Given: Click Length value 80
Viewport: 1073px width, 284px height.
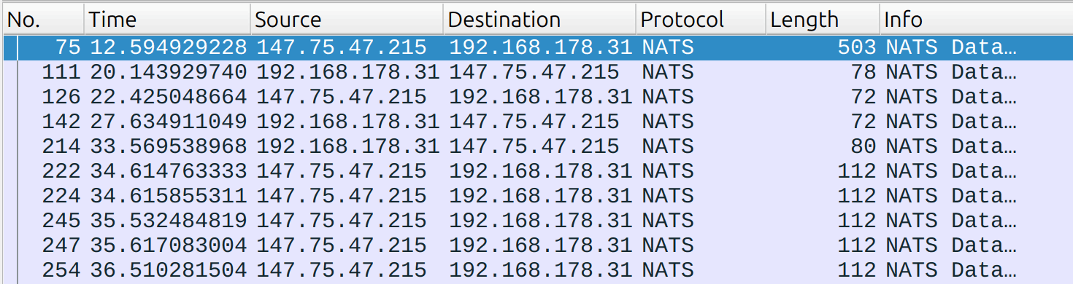Looking at the screenshot, I should pos(864,146).
